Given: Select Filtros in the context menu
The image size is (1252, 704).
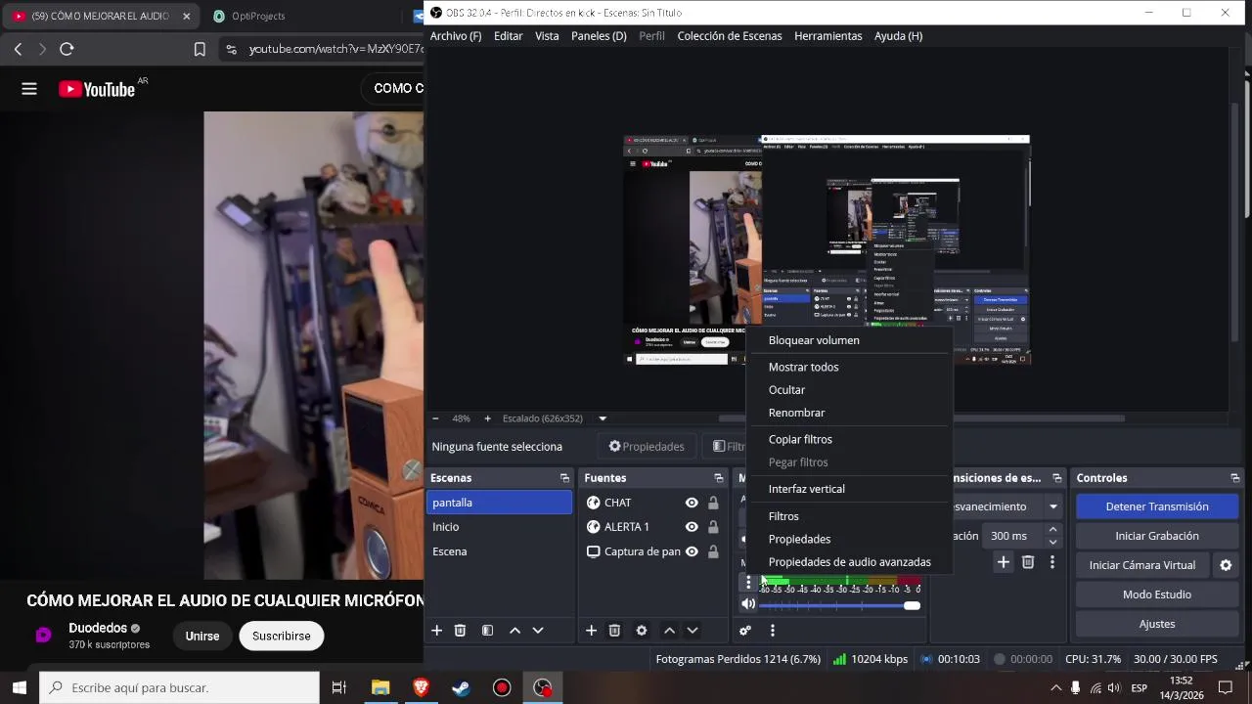Looking at the screenshot, I should coord(848,516).
